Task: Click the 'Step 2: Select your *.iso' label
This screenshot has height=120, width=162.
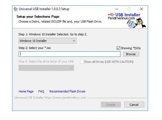Action: click(x=35, y=48)
